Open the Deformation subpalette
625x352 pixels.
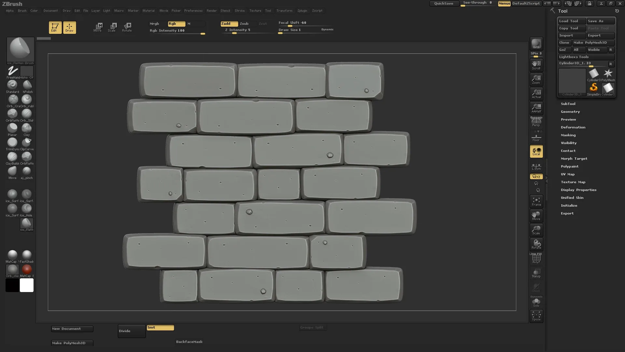(573, 127)
